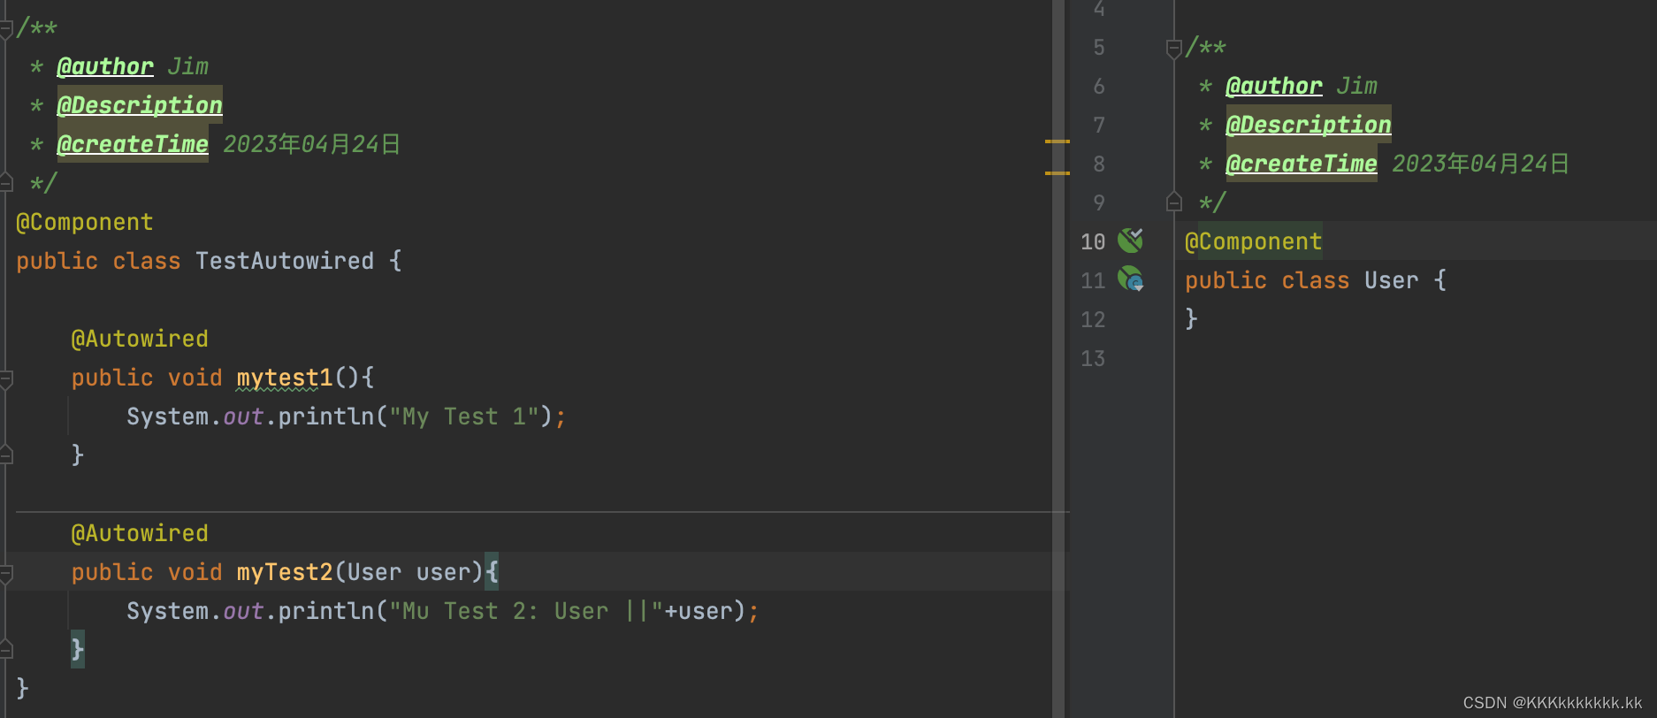Click the User class name in declaration

[x=1392, y=280]
